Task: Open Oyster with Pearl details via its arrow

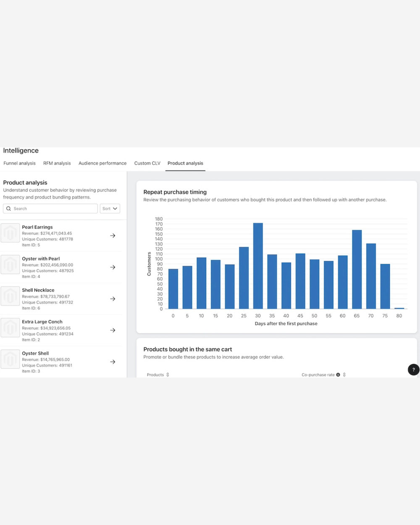Action: point(113,267)
